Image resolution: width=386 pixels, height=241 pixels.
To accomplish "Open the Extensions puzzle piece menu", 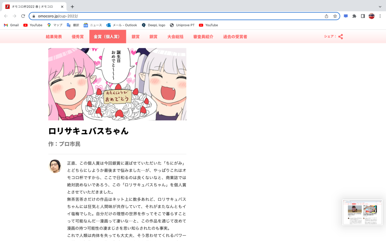I will [x=354, y=16].
